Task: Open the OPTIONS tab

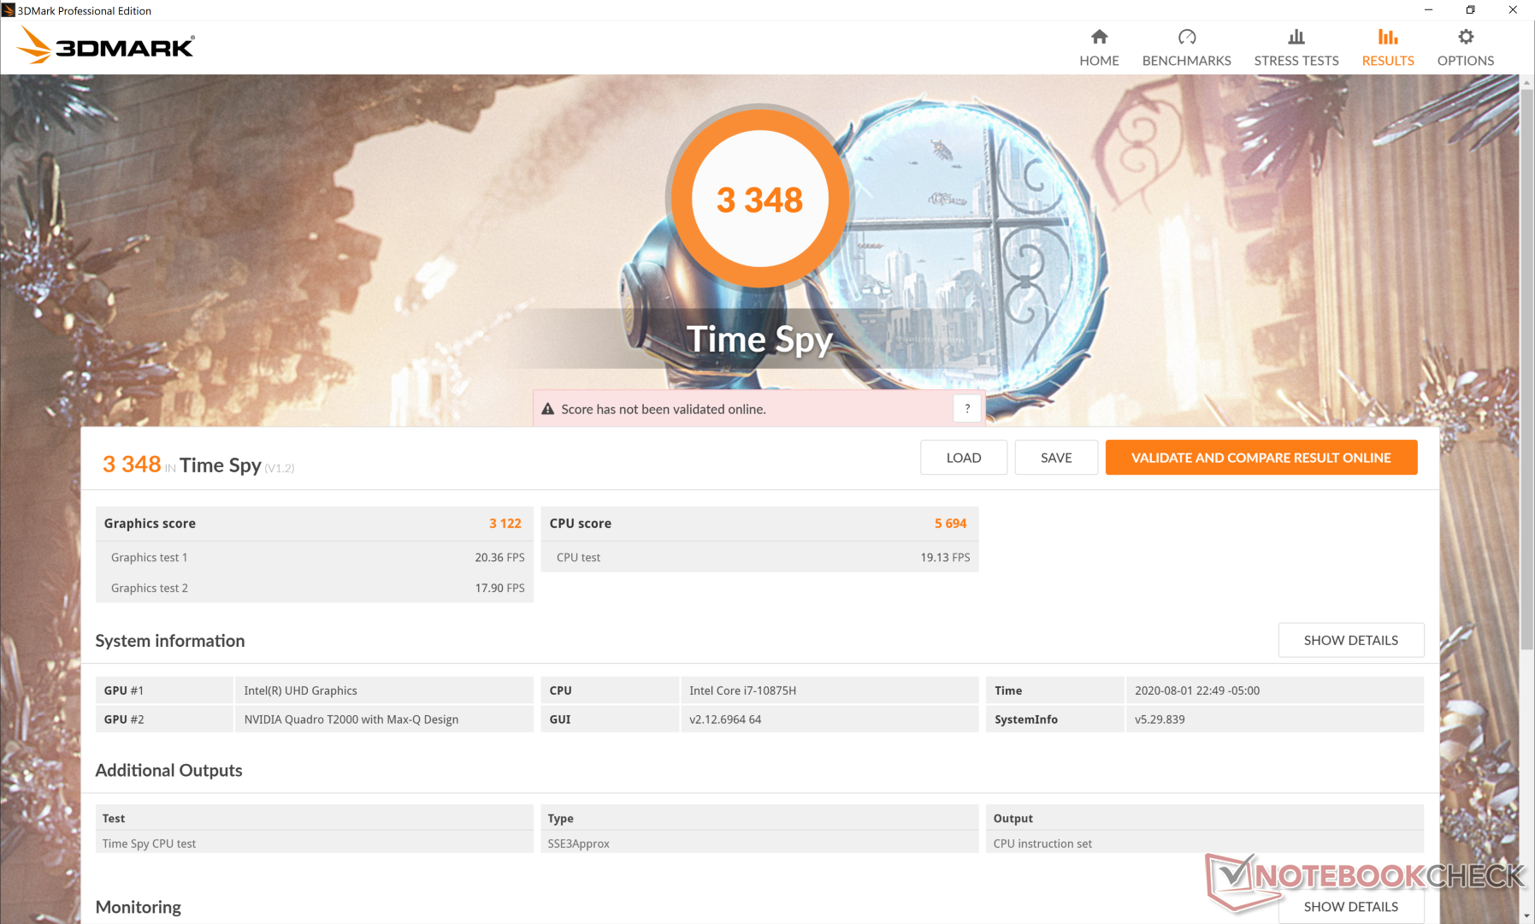Action: pyautogui.click(x=1466, y=48)
